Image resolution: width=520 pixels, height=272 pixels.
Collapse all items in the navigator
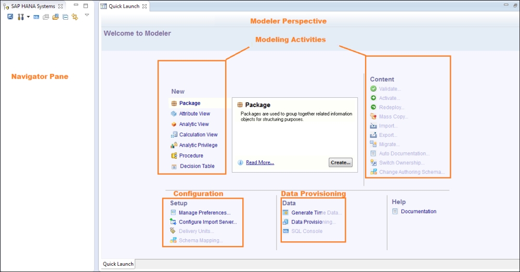(x=66, y=17)
